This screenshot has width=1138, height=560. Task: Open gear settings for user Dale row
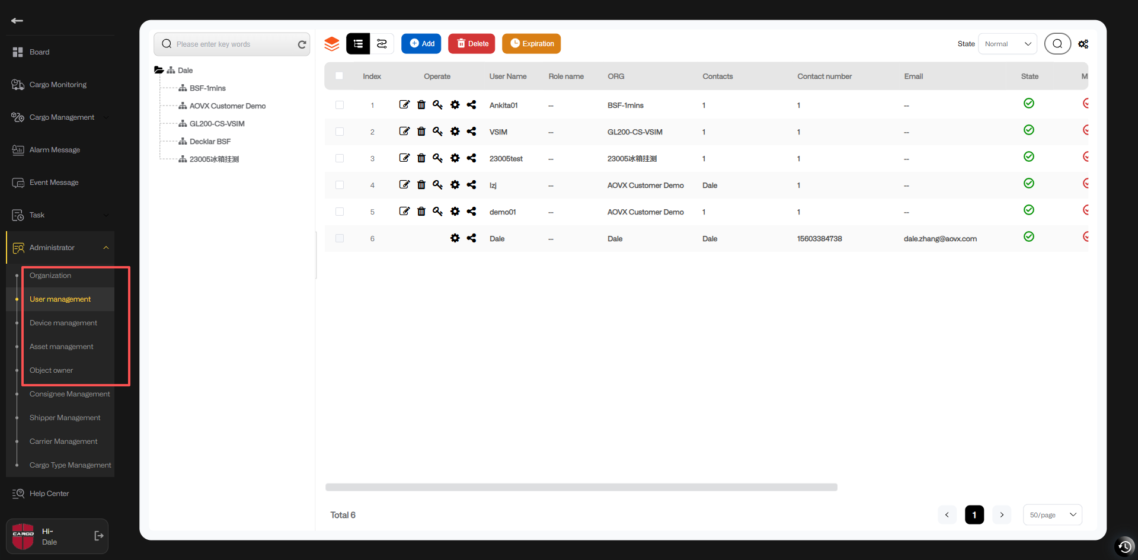455,238
